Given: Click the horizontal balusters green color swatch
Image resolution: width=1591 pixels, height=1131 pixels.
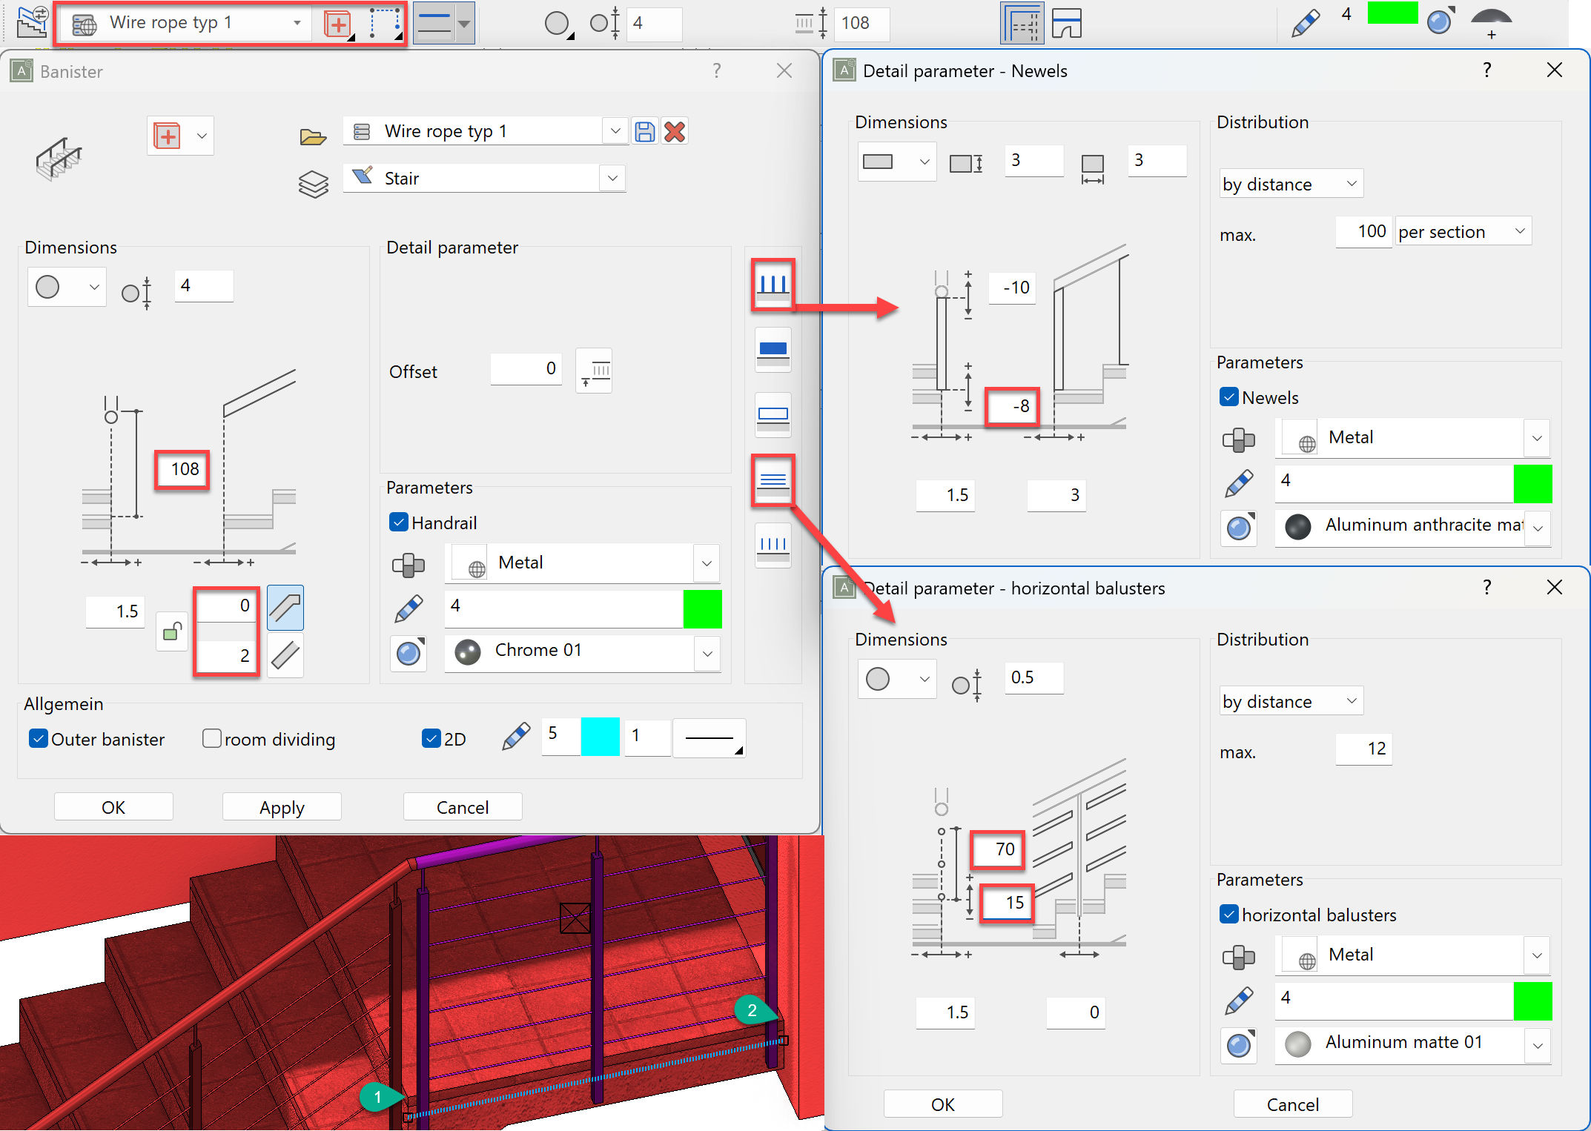Looking at the screenshot, I should point(1532,1001).
